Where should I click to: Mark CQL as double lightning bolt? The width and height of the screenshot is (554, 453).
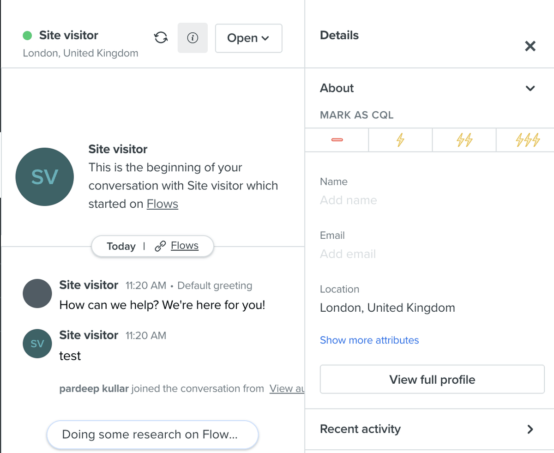click(x=464, y=140)
